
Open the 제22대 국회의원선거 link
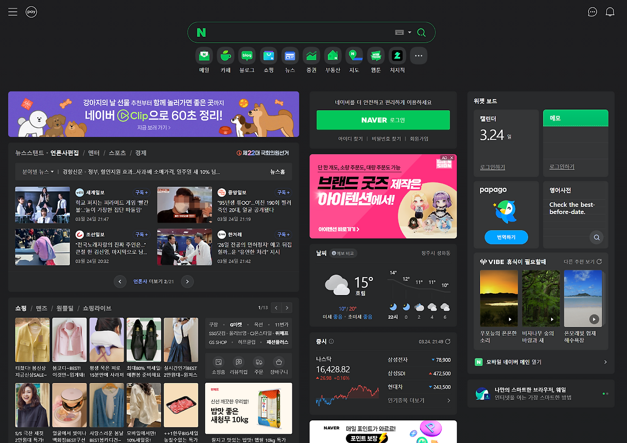coord(263,153)
